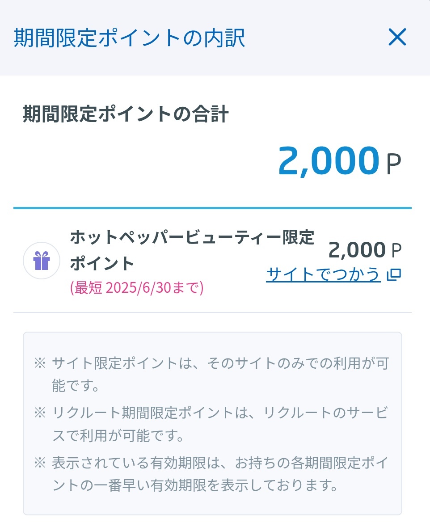Tap the ※ mark of the first note
This screenshot has width=430, height=531.
(40, 363)
